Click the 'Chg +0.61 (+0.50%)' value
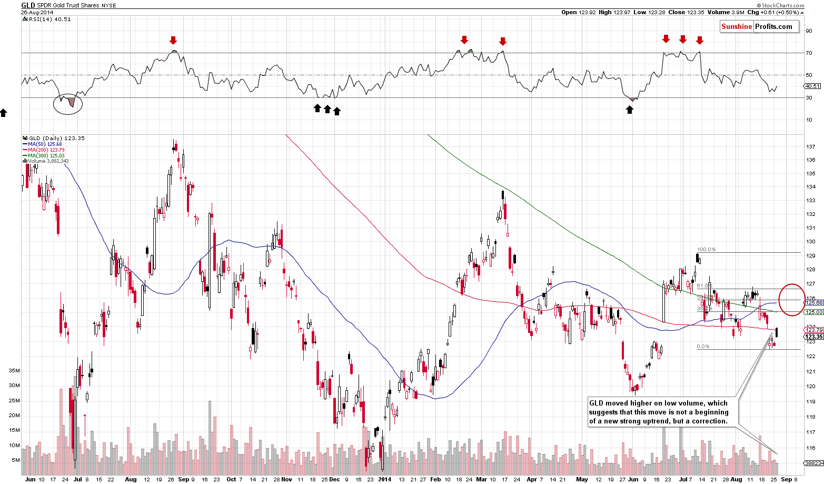 775,12
